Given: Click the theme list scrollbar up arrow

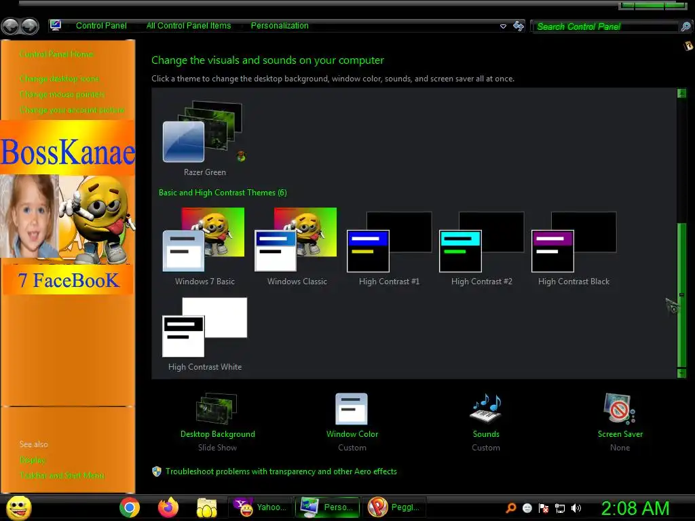Looking at the screenshot, I should 681,94.
